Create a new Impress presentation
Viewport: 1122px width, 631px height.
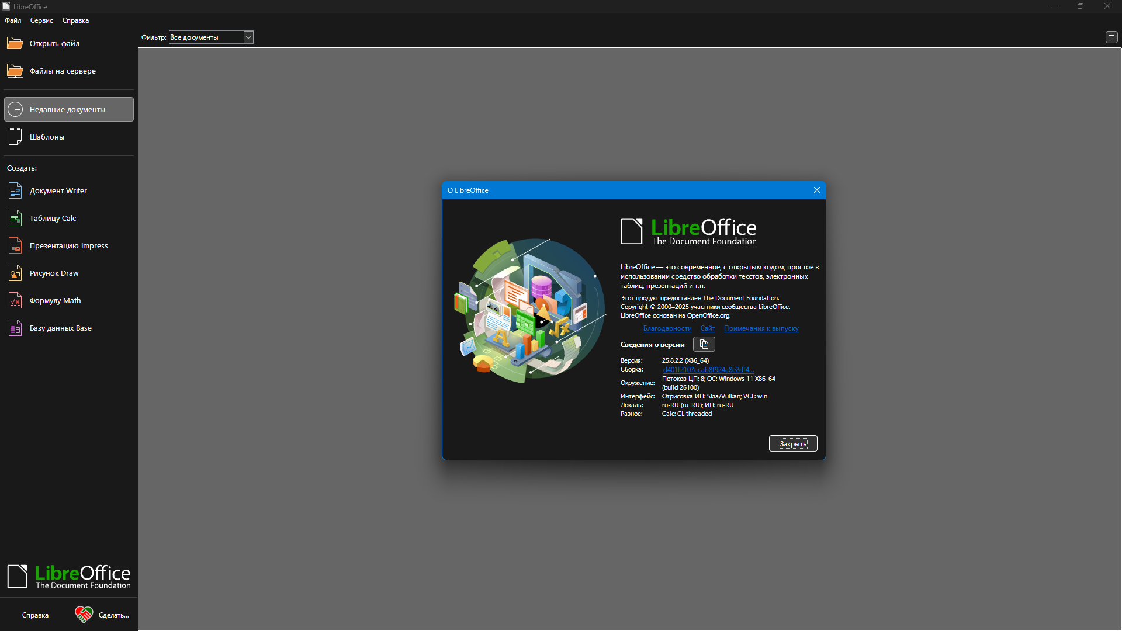coord(68,246)
